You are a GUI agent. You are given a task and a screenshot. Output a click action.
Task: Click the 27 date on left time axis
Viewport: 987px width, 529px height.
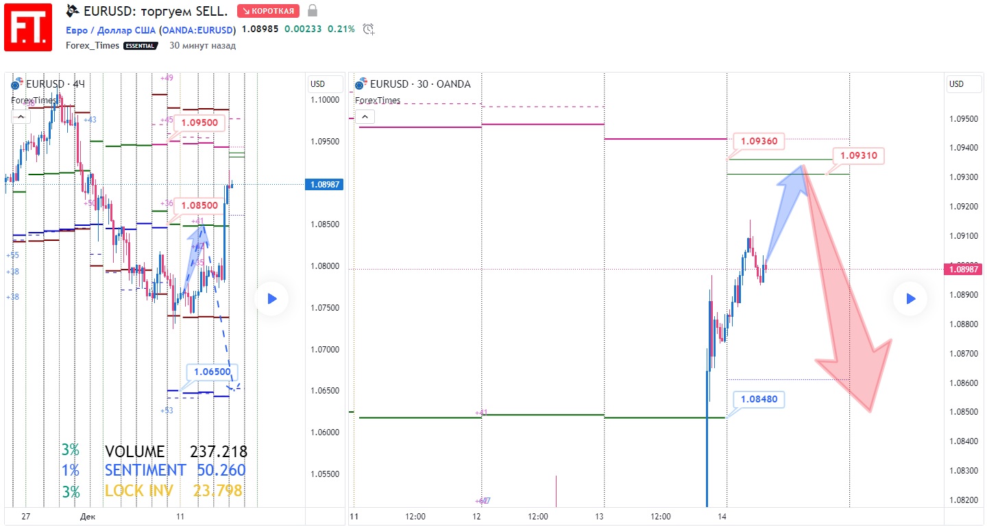click(x=26, y=517)
